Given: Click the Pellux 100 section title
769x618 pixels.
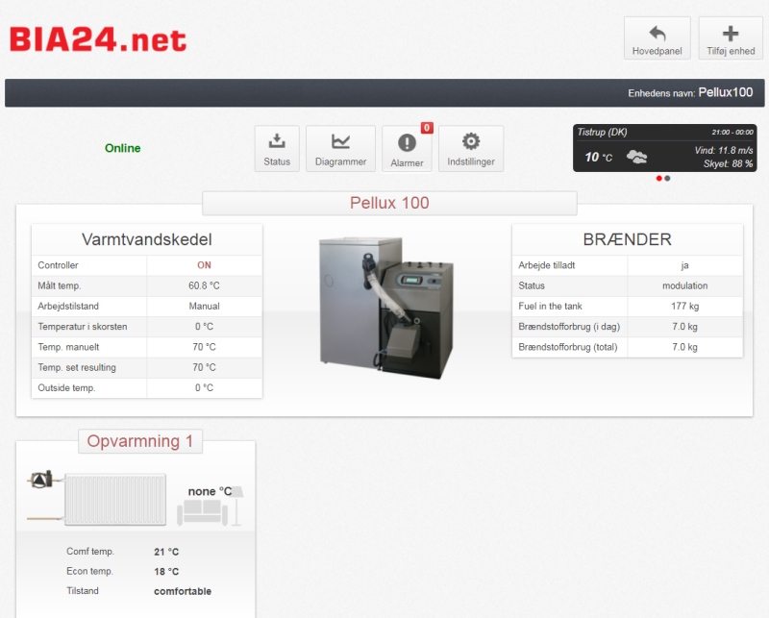Looking at the screenshot, I should [389, 203].
